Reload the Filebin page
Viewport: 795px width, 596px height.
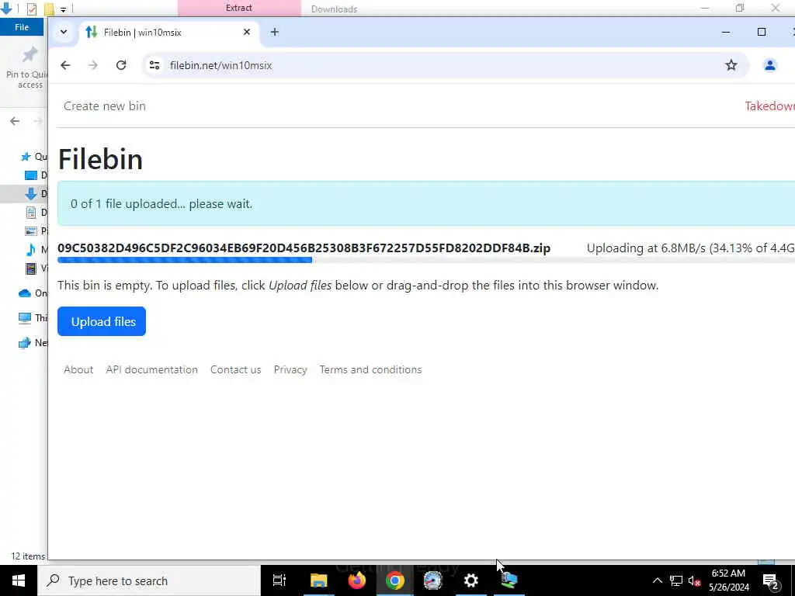(x=121, y=65)
